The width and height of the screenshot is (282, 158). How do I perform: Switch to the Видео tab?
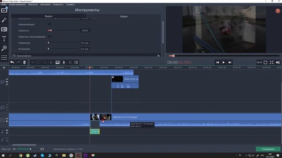coord(48,16)
